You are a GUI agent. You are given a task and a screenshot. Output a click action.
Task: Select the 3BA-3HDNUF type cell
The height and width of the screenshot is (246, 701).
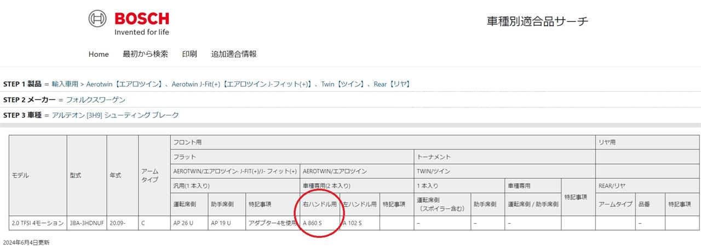(87, 223)
